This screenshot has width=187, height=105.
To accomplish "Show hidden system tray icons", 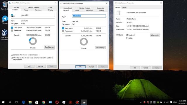I will 141,102.
